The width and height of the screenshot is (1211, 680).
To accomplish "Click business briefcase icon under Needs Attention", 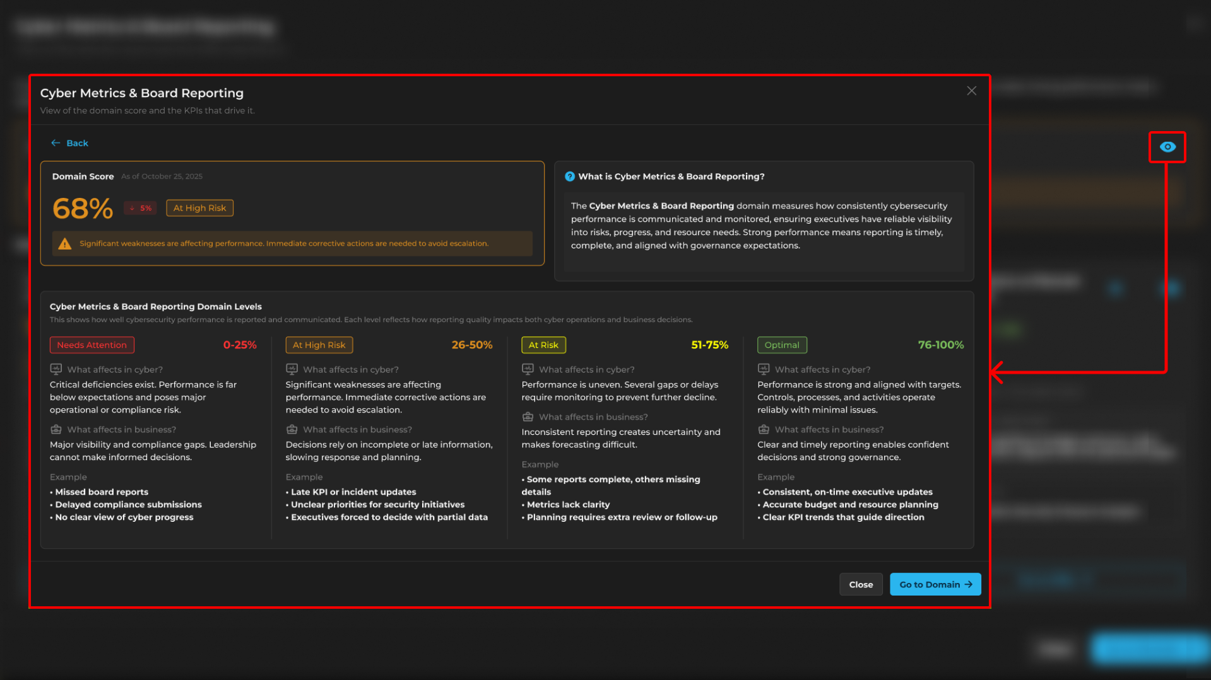I will click(x=56, y=429).
